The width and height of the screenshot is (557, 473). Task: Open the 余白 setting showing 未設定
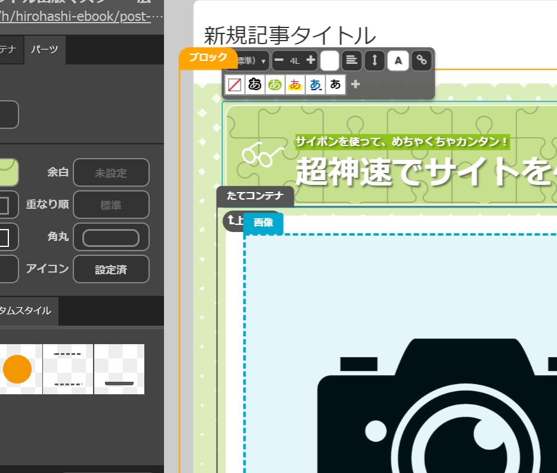coord(111,173)
